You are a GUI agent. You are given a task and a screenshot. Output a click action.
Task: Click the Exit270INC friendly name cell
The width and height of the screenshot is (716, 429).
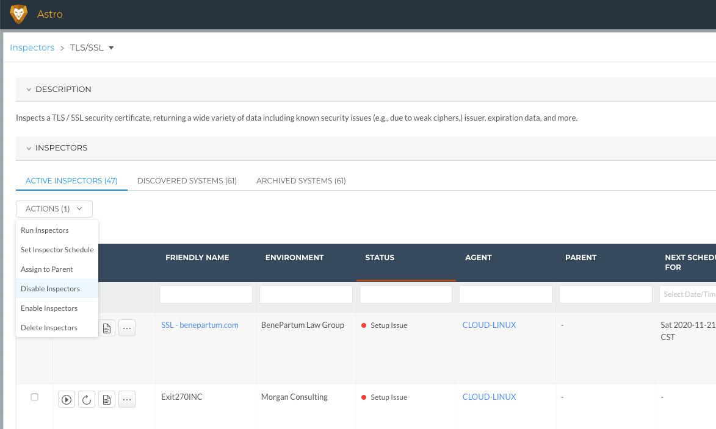tap(182, 397)
